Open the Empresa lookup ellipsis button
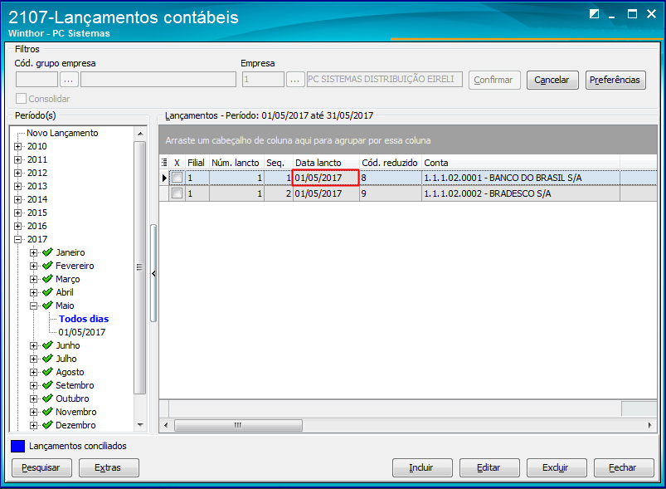Image resolution: width=666 pixels, height=489 pixels. click(x=294, y=80)
